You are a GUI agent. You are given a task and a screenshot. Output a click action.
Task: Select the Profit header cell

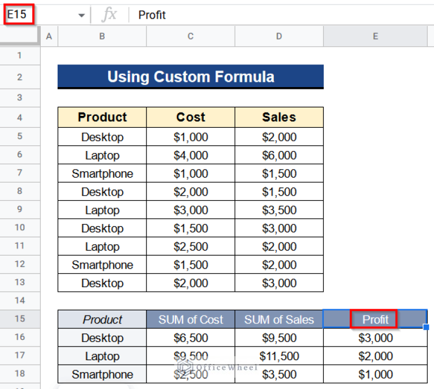[375, 319]
